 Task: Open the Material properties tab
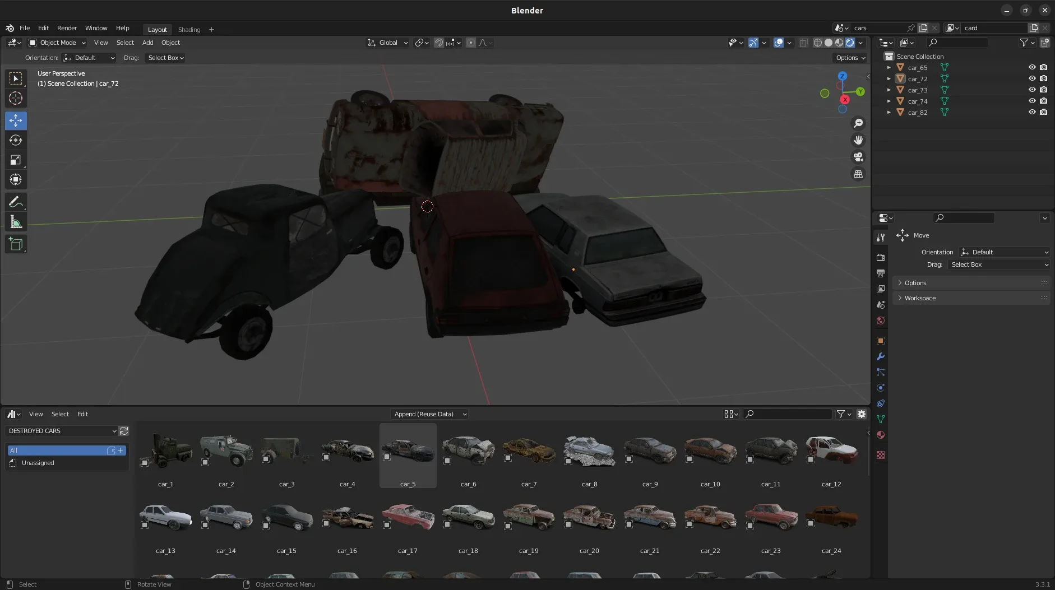881,435
